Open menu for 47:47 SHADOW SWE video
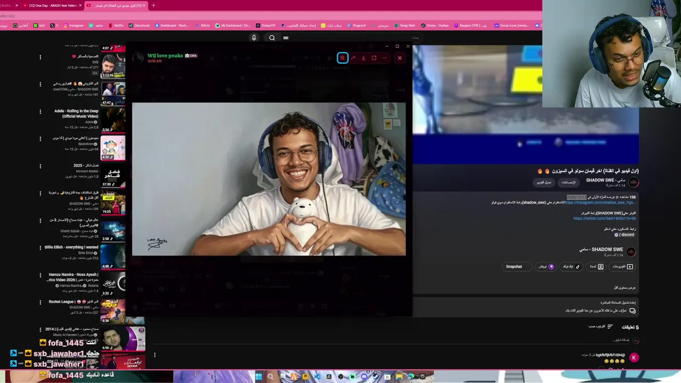The image size is (681, 383). 40,84
